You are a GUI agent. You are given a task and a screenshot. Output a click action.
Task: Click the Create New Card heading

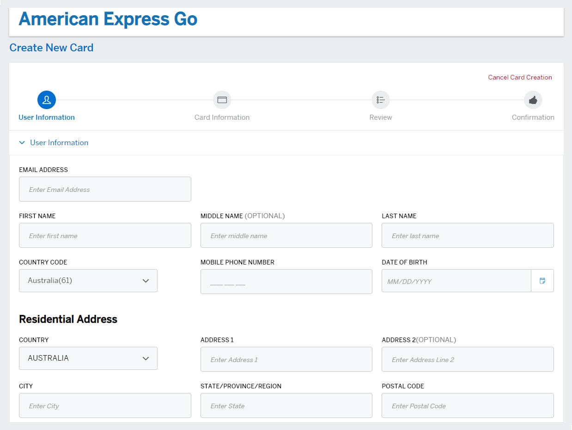tap(51, 48)
